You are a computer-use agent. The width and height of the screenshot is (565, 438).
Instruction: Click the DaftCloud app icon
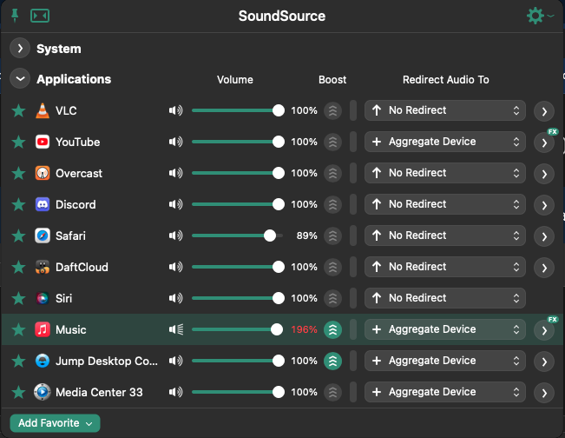[x=43, y=267]
